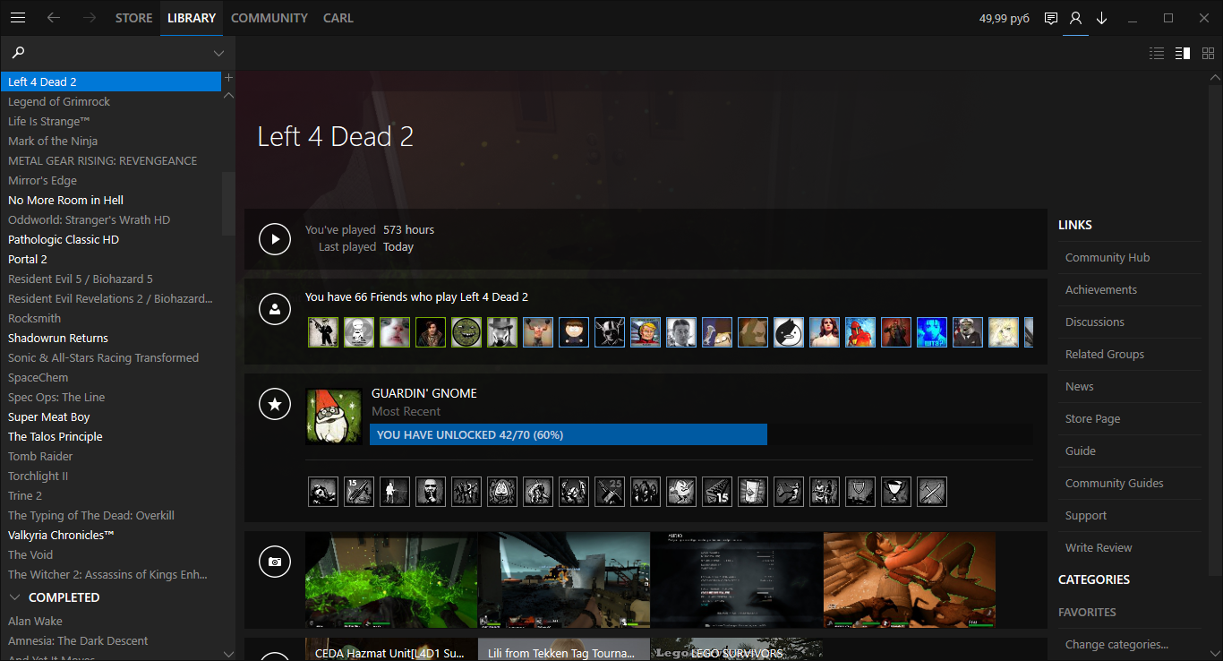Open the COMMUNITY tab

coord(269,18)
